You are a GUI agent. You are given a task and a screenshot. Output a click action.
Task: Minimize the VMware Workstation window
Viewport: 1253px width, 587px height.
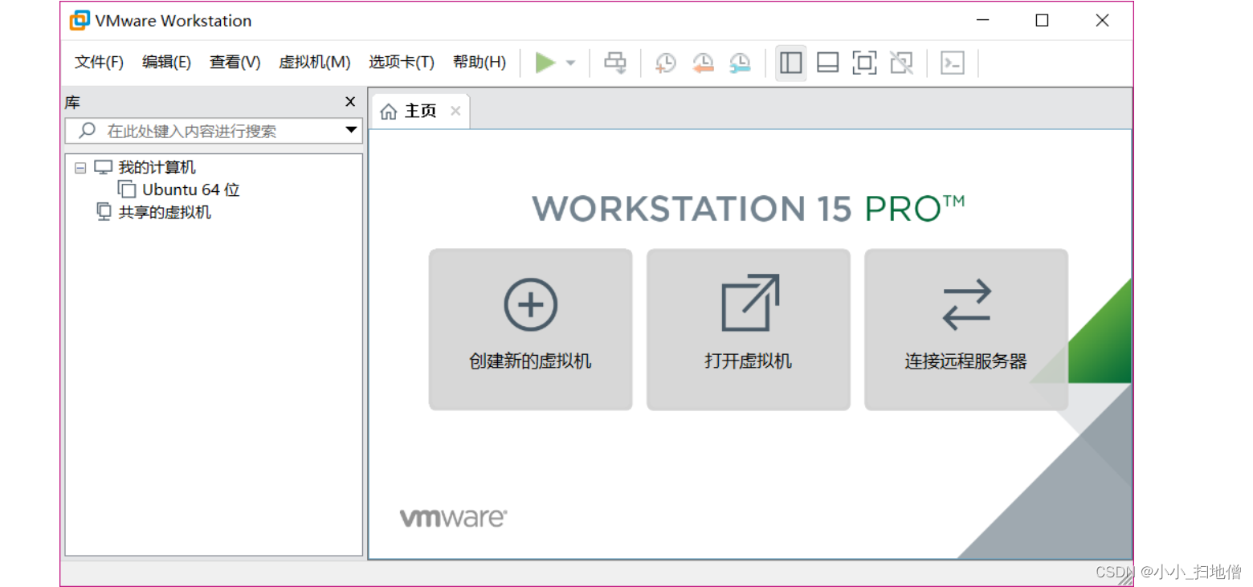[x=982, y=21]
